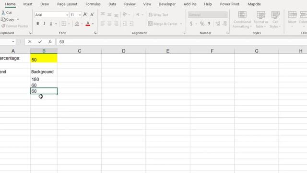Viewport: 307px width, 173px height.
Task: Switch to the Formulas tab
Action: coord(93,4)
